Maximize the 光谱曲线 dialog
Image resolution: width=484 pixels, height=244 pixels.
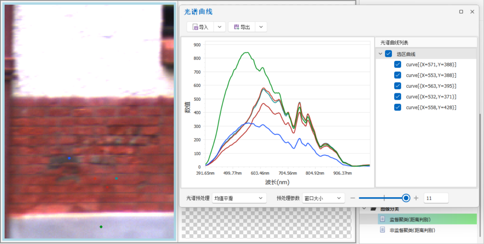461,12
